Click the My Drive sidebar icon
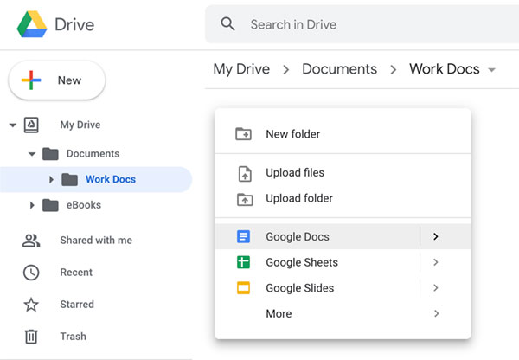The width and height of the screenshot is (519, 360). pyautogui.click(x=31, y=125)
